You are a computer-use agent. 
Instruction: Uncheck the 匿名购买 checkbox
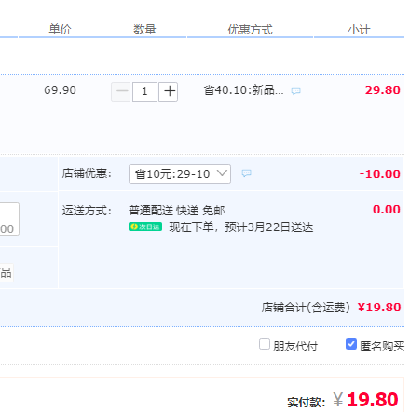pos(351,344)
